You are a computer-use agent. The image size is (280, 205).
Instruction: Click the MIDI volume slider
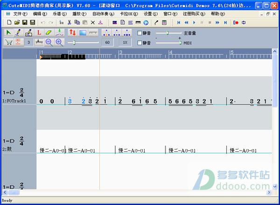tap(168, 43)
